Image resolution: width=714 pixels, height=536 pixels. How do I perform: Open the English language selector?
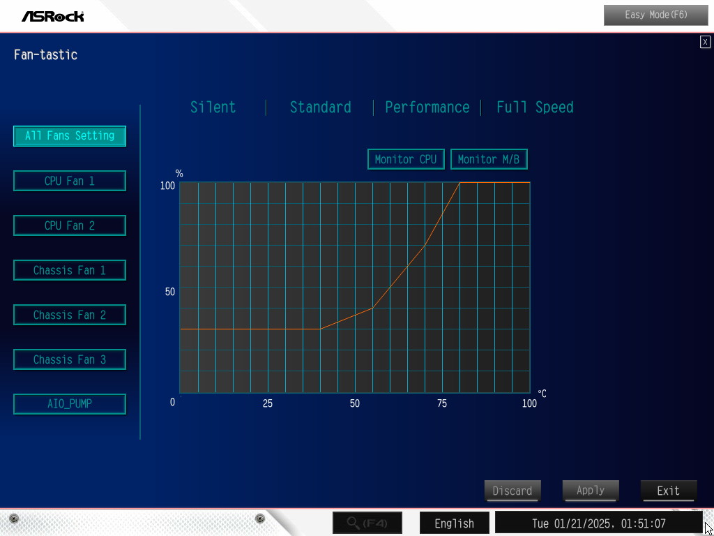[x=455, y=523]
